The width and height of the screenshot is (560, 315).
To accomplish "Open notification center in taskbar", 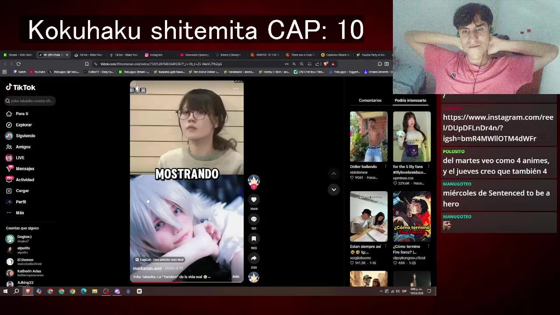I will click(429, 291).
